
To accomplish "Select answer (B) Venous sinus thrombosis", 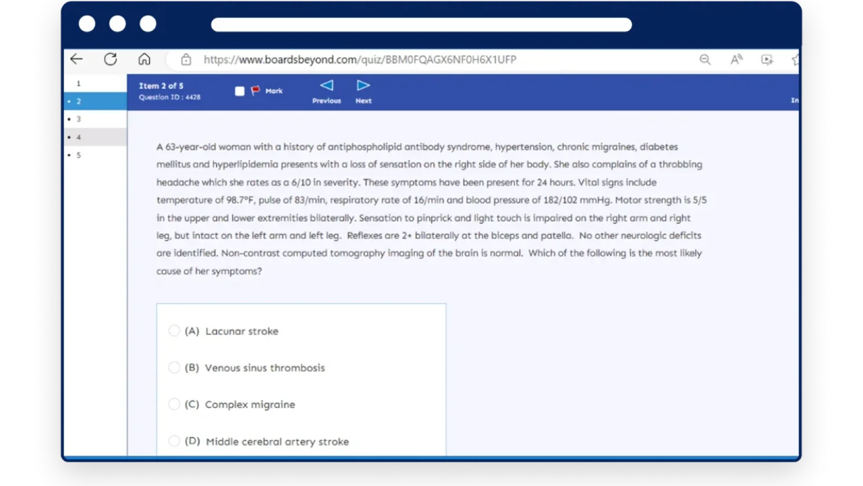I will tap(174, 367).
